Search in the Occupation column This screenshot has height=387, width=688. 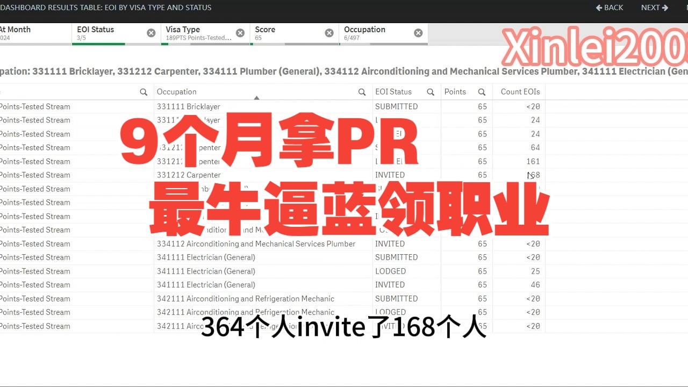(x=362, y=92)
